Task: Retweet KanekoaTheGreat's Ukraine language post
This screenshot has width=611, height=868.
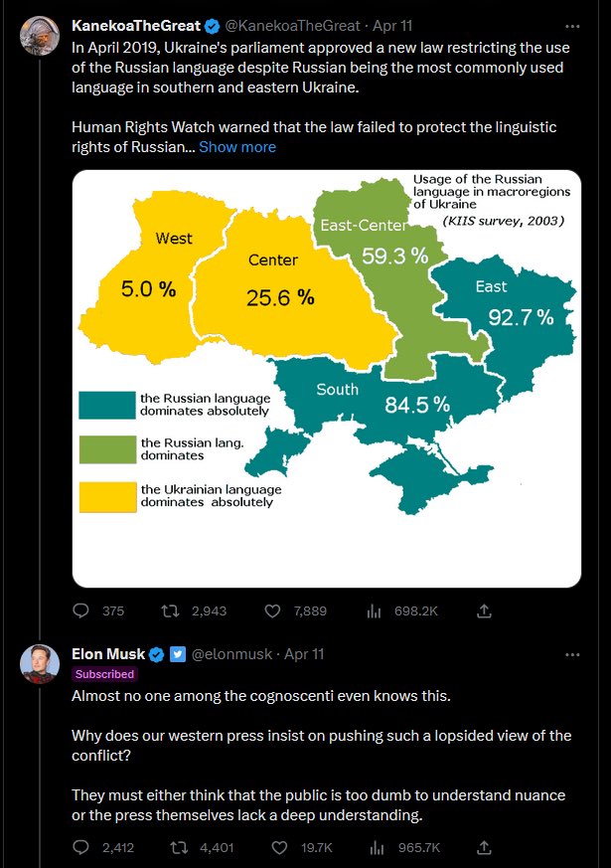Action: point(169,610)
